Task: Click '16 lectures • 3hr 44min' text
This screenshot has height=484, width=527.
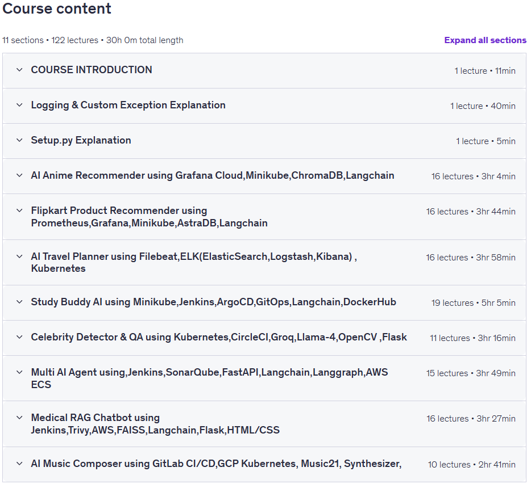Action: 471,212
